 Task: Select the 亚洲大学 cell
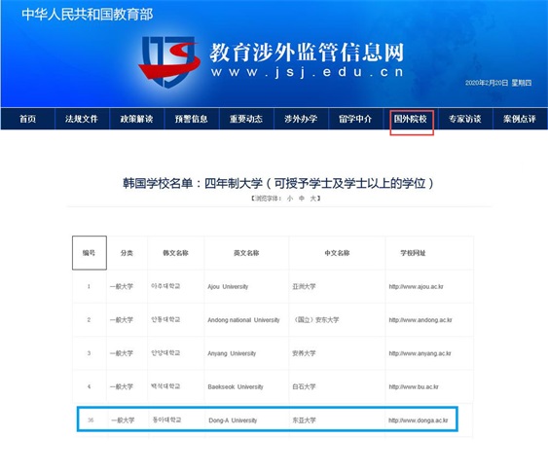click(x=337, y=286)
